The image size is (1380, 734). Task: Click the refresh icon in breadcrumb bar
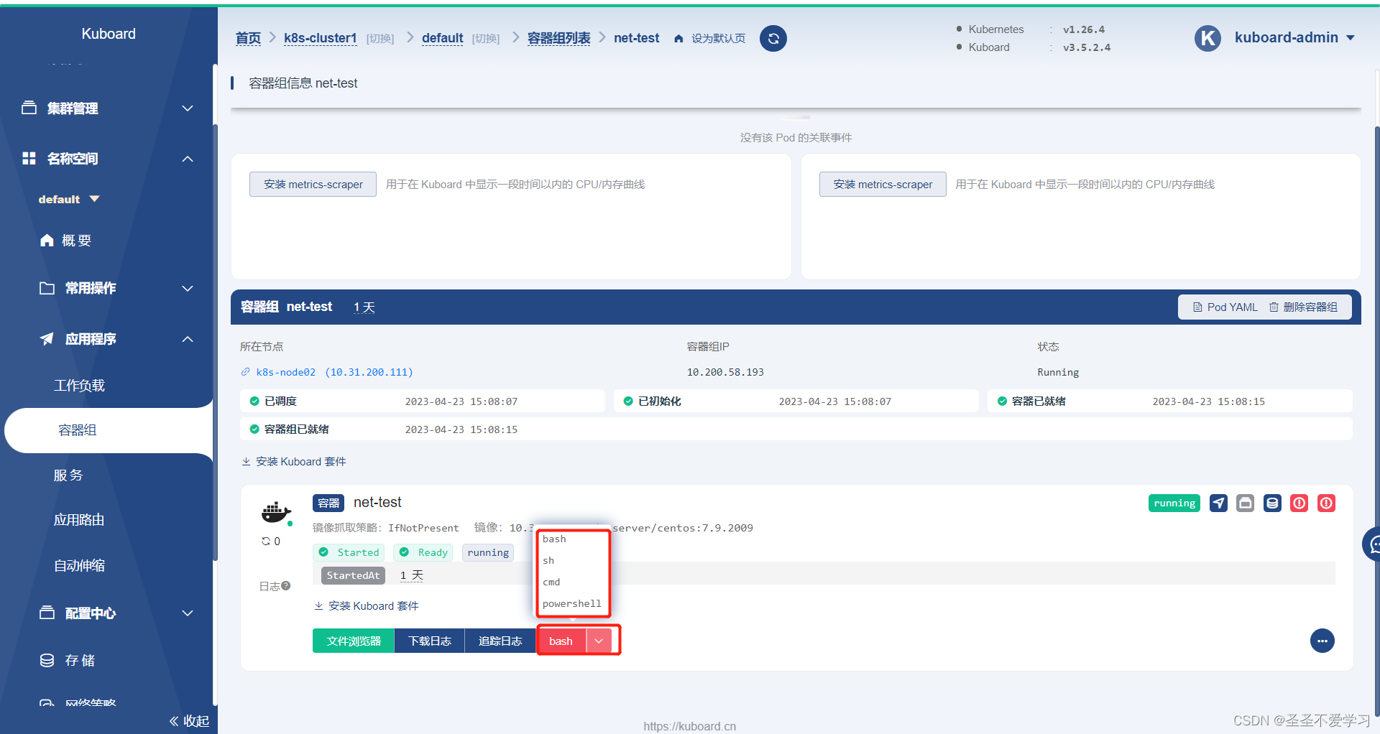(x=773, y=38)
